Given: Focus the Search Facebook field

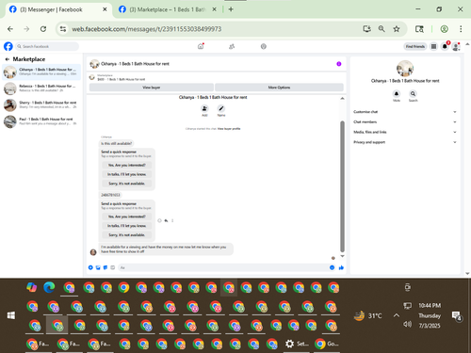Looking at the screenshot, I should (x=47, y=46).
